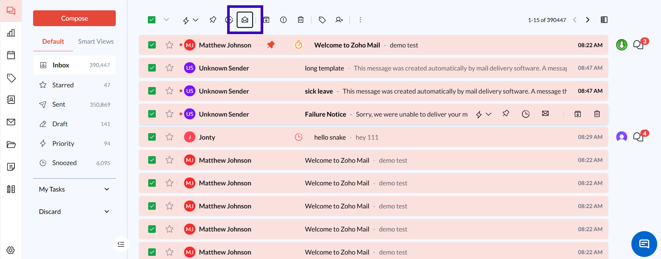The height and width of the screenshot is (259, 661).
Task: Archive selected emails from the top toolbar
Action: point(266,20)
